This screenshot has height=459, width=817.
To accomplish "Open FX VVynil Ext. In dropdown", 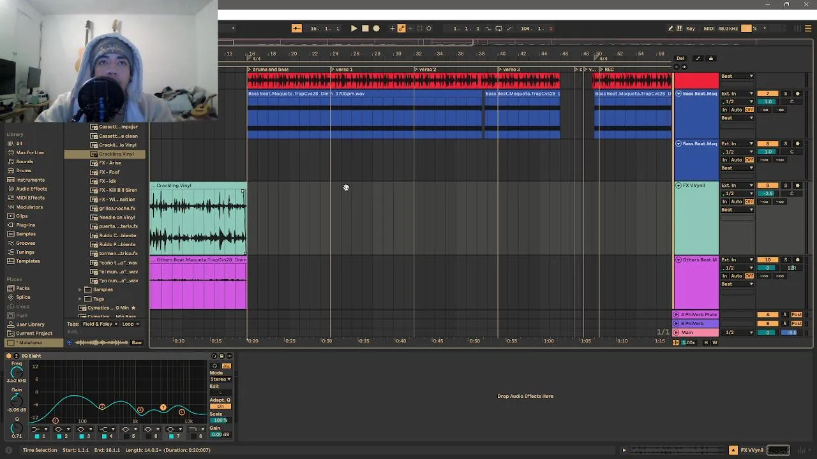I will pyautogui.click(x=737, y=186).
